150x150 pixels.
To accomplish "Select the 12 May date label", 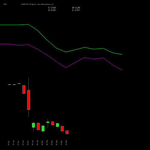I will pos(66,142).
